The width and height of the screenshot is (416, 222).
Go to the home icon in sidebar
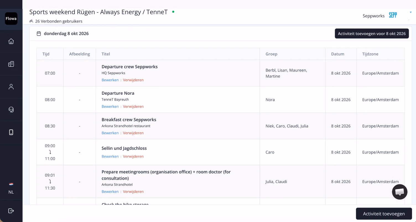pos(11,41)
